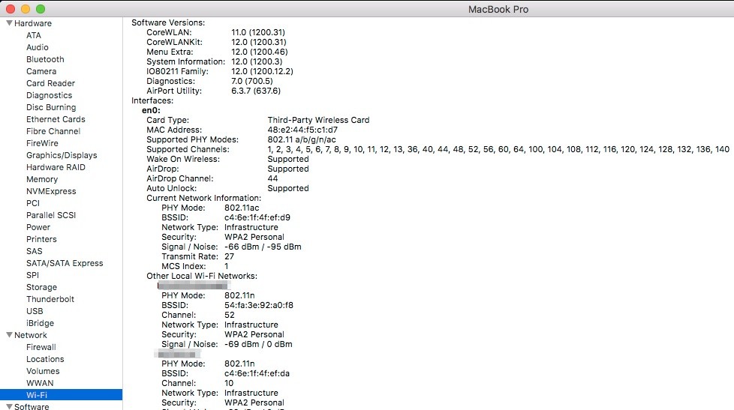
Task: Open Graphics/Displays information
Action: pos(62,155)
